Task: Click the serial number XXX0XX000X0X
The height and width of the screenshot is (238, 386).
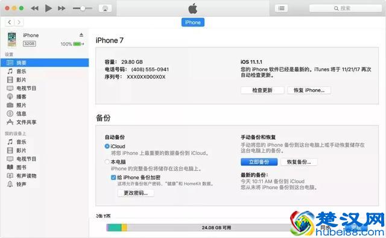Action: coord(146,77)
